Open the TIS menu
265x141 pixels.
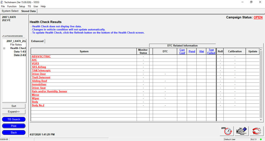(x=30, y=6)
